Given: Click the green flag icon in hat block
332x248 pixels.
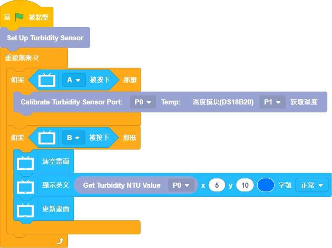Looking at the screenshot, I should point(20,17).
